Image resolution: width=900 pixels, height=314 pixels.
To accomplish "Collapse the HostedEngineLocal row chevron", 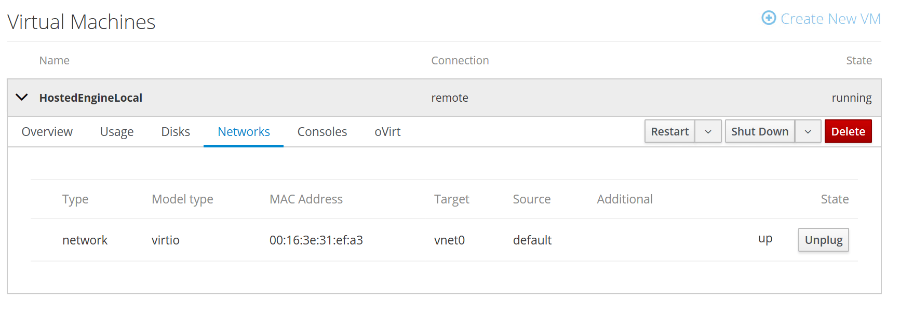I will pos(22,98).
